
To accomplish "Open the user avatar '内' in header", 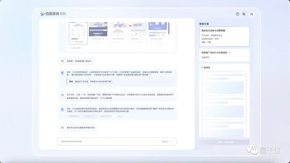I will [251, 14].
